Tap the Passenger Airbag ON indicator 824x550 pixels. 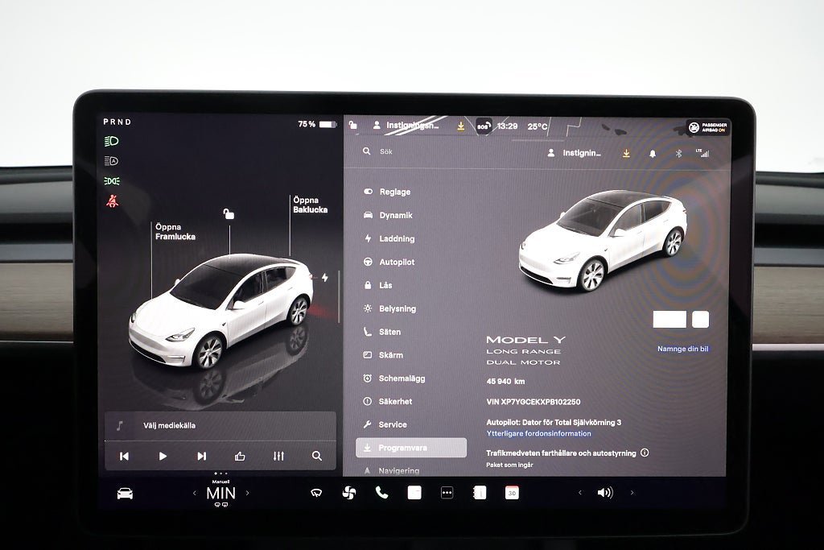click(708, 127)
